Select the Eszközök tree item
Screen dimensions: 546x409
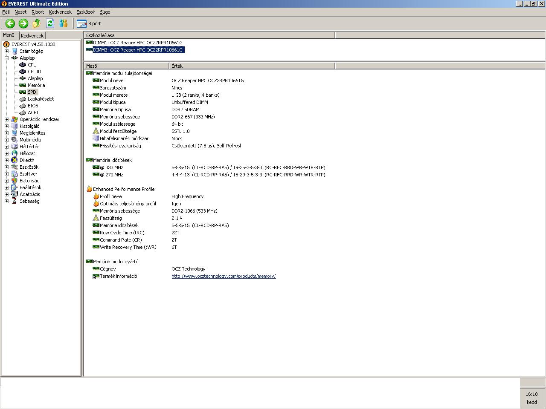click(x=29, y=167)
